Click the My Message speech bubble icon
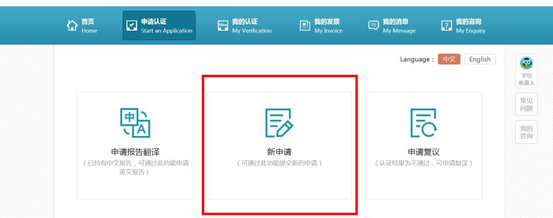 point(373,26)
